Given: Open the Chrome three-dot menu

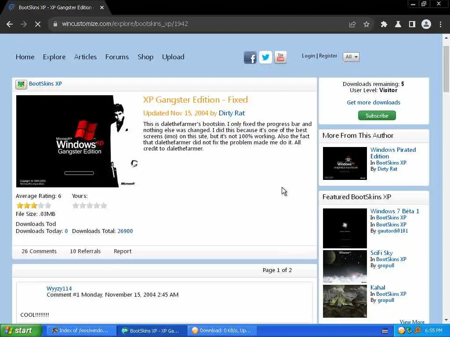Looking at the screenshot, I should click(440, 25).
